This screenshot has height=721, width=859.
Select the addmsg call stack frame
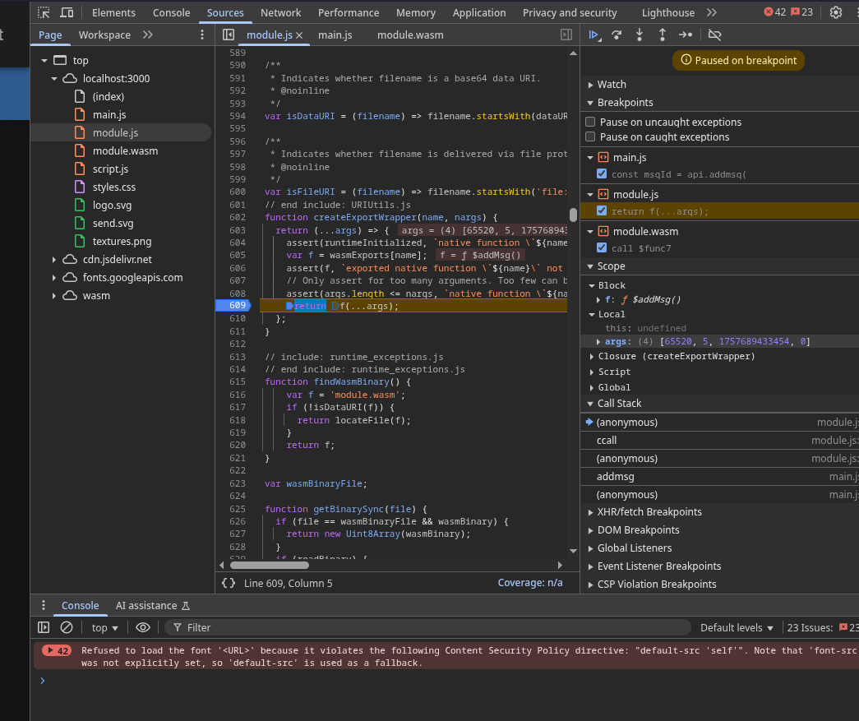719,477
